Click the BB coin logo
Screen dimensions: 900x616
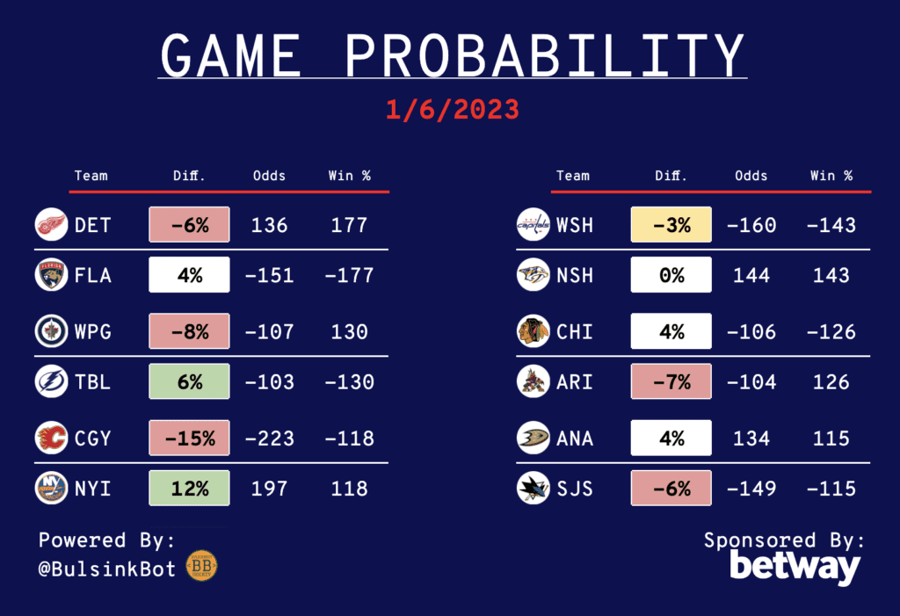[202, 567]
